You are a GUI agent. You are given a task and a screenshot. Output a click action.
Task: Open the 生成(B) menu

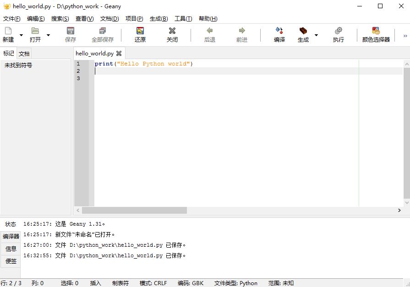point(159,19)
